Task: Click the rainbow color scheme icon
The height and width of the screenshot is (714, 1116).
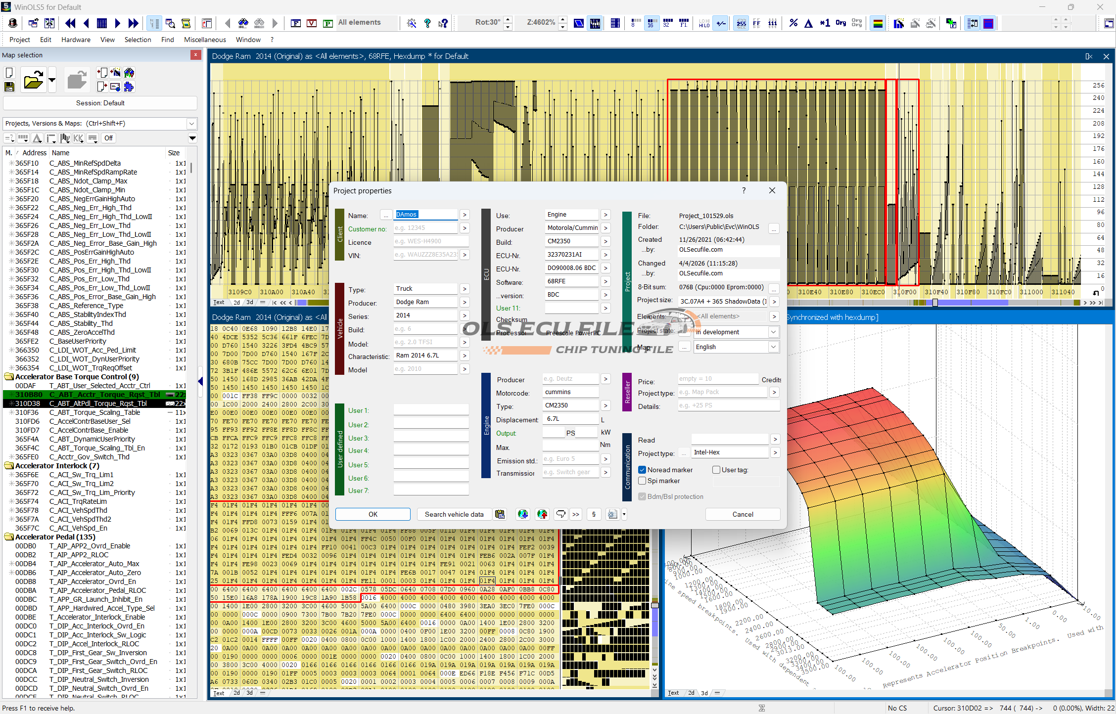Action: pyautogui.click(x=878, y=23)
